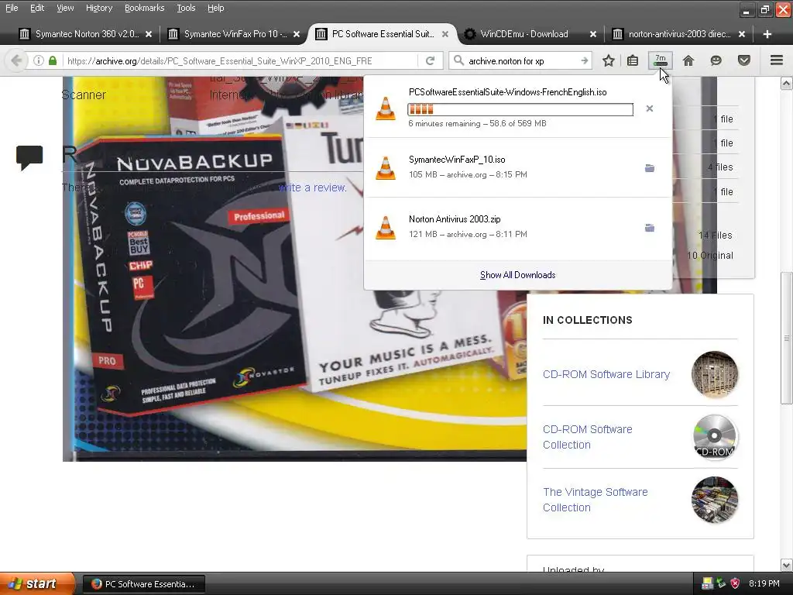Screen dimensions: 793x595
Task: Open the Bookmarks menu
Action: pyautogui.click(x=144, y=8)
